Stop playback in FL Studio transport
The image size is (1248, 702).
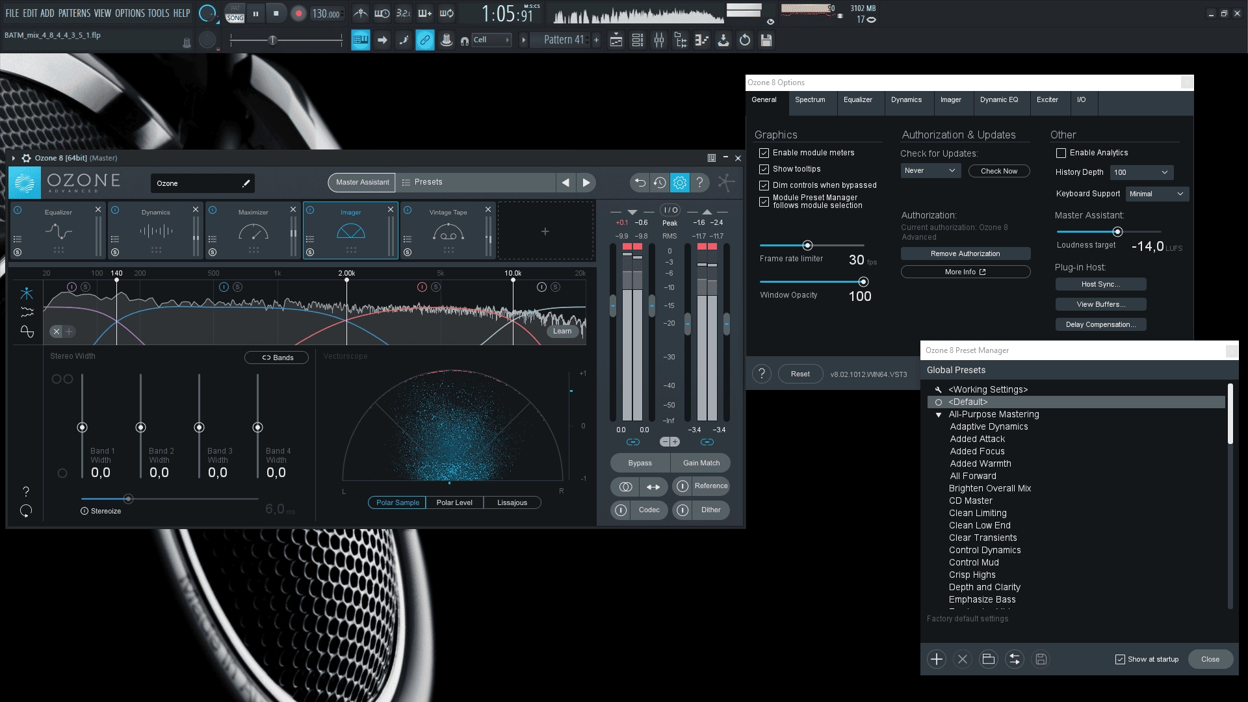point(276,13)
